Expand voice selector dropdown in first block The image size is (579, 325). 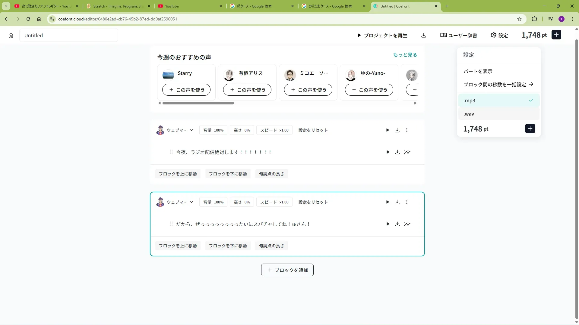click(x=191, y=130)
